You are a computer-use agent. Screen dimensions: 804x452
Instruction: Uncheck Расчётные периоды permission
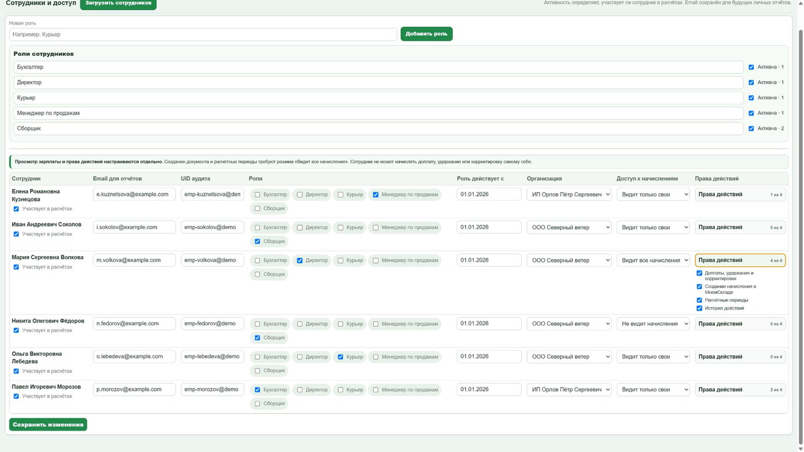coord(699,300)
